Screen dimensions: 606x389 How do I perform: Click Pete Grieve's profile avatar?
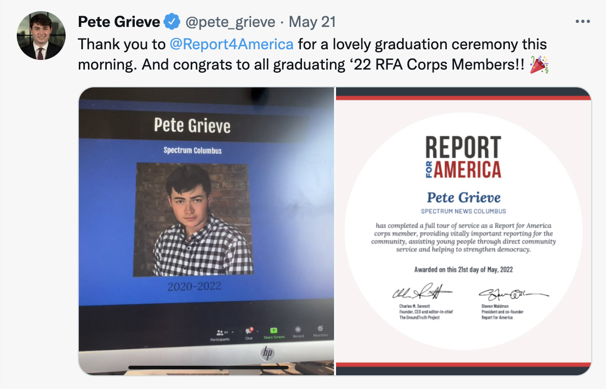[x=41, y=36]
